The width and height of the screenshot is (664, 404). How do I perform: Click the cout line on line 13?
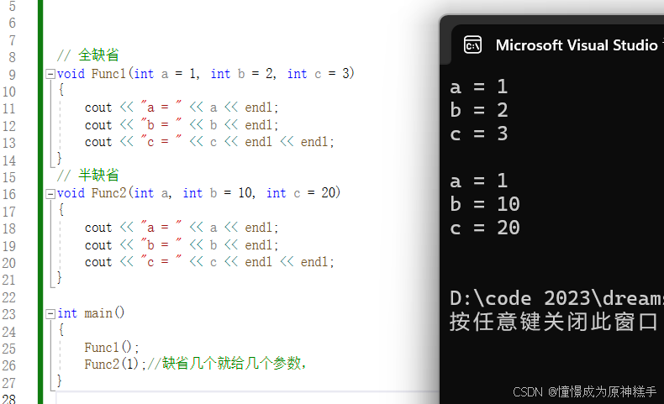coord(209,142)
